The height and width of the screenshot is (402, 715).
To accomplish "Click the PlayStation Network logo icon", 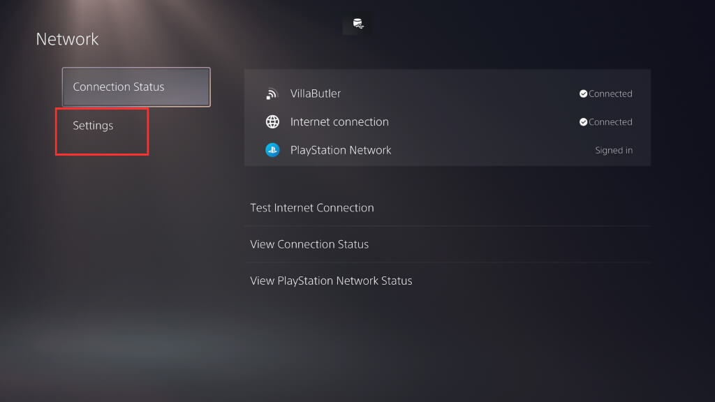I will click(x=272, y=150).
